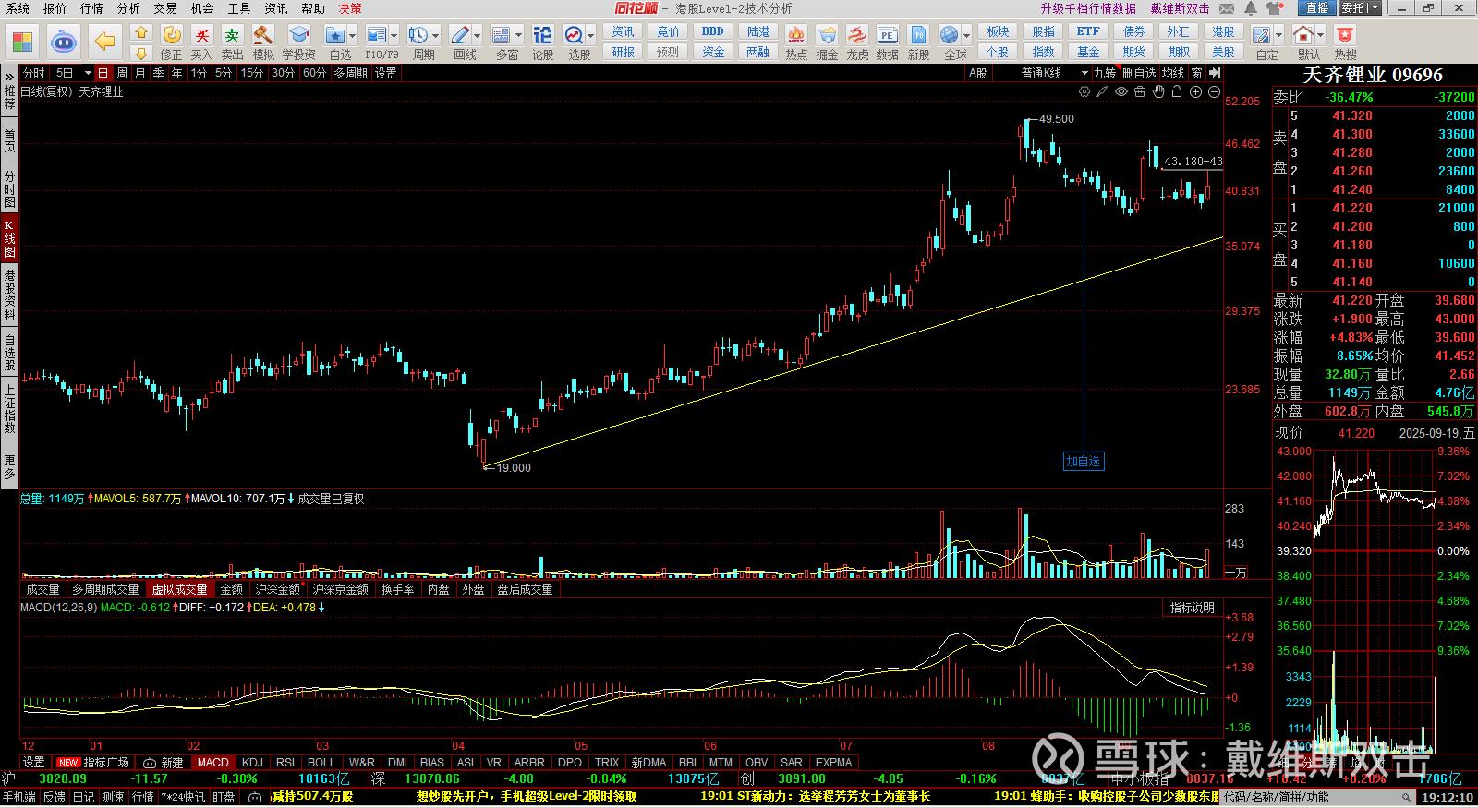Click the 卖出 (sell) toolbar icon

pos(232,42)
